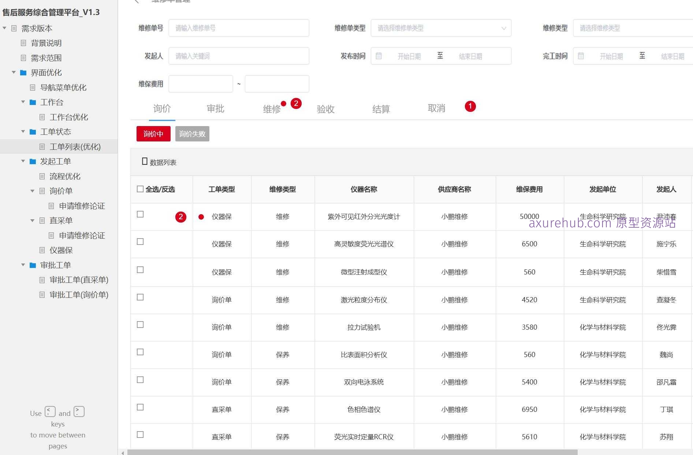Click the 数据列表 list icon

144,161
